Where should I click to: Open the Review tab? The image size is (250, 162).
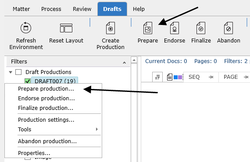[x=82, y=9]
